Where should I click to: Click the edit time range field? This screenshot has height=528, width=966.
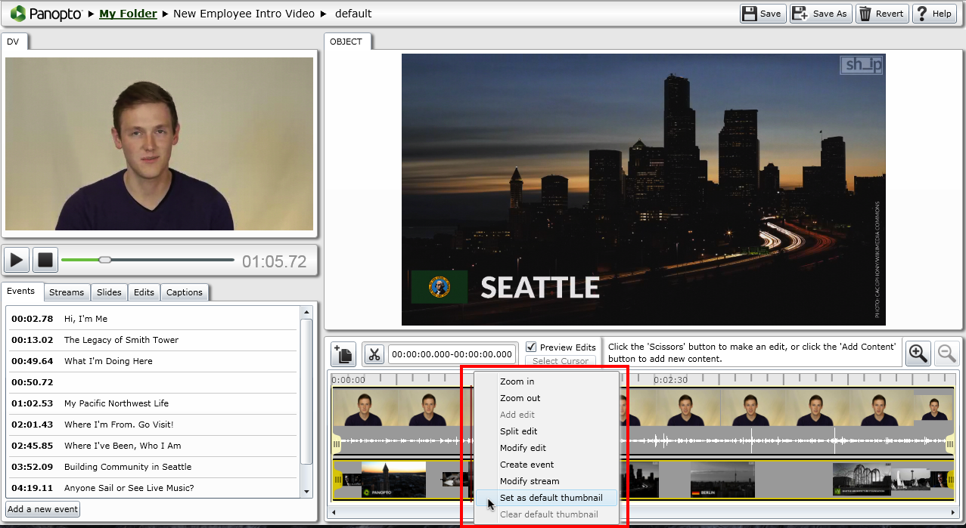pyautogui.click(x=453, y=354)
